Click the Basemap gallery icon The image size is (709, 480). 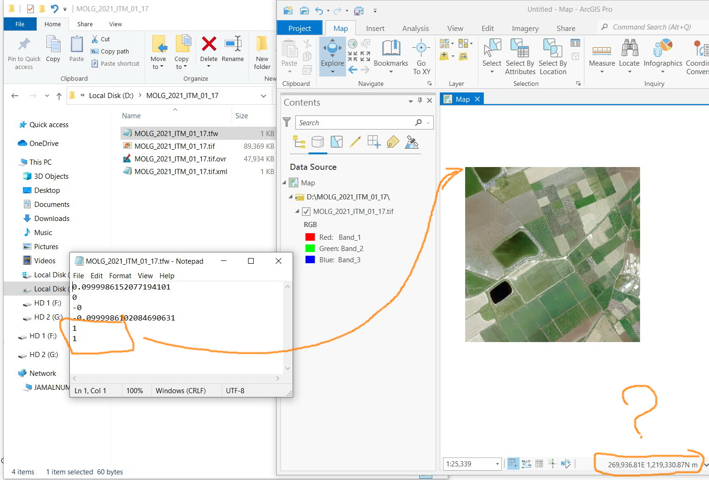click(x=444, y=44)
